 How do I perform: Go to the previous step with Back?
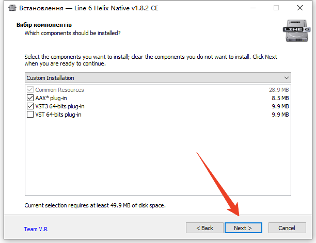203,228
